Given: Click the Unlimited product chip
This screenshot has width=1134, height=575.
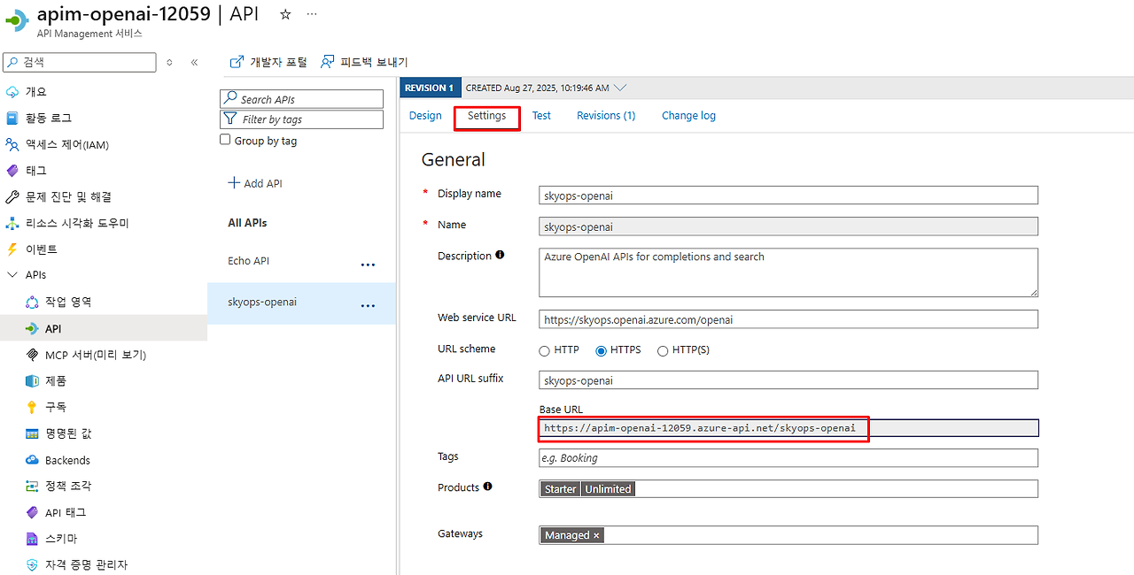Looking at the screenshot, I should pyautogui.click(x=608, y=489).
